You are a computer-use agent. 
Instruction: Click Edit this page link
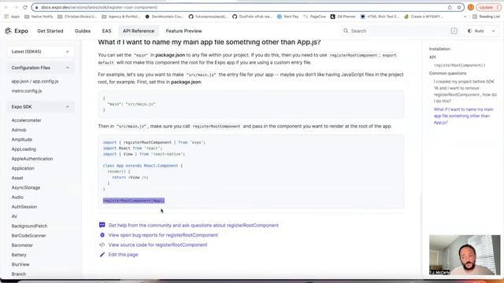(123, 255)
